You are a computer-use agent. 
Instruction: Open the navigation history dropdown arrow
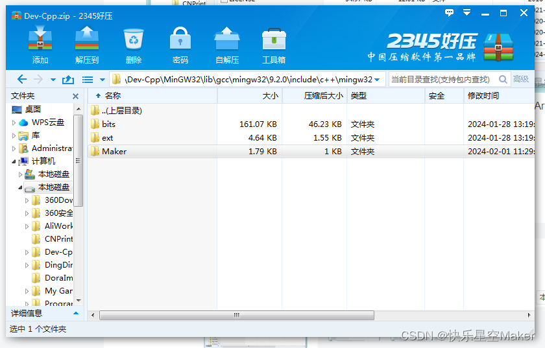[x=53, y=80]
